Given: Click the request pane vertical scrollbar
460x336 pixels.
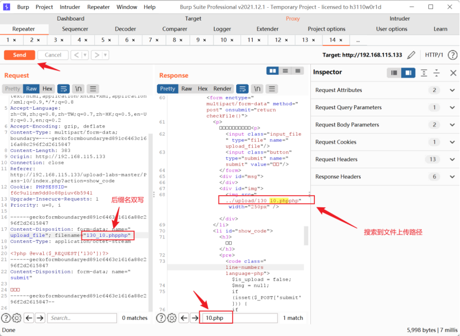Looking at the screenshot, I should coord(151,223).
